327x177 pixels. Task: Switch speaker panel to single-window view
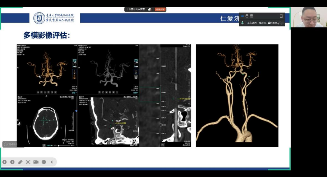pyautogui.click(x=247, y=16)
